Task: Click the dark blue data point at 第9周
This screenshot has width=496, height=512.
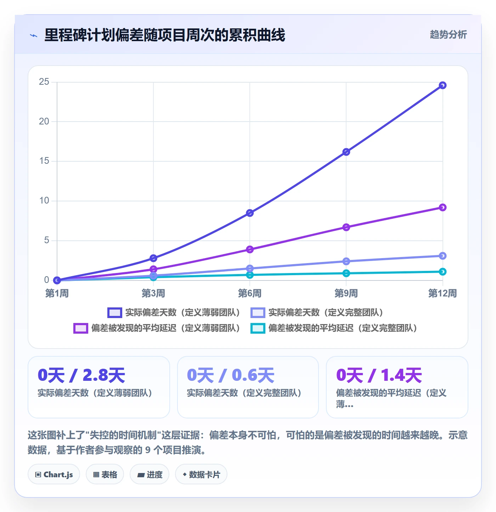Action: pos(346,152)
